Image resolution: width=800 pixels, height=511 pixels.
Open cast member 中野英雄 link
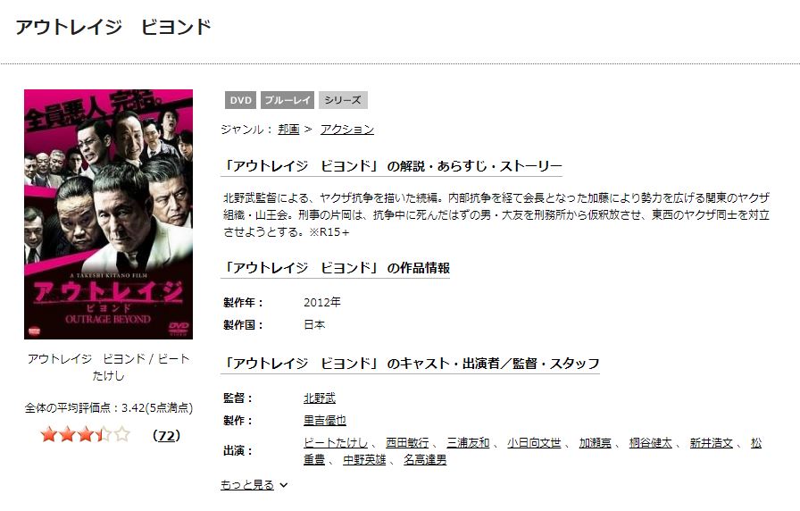[364, 460]
